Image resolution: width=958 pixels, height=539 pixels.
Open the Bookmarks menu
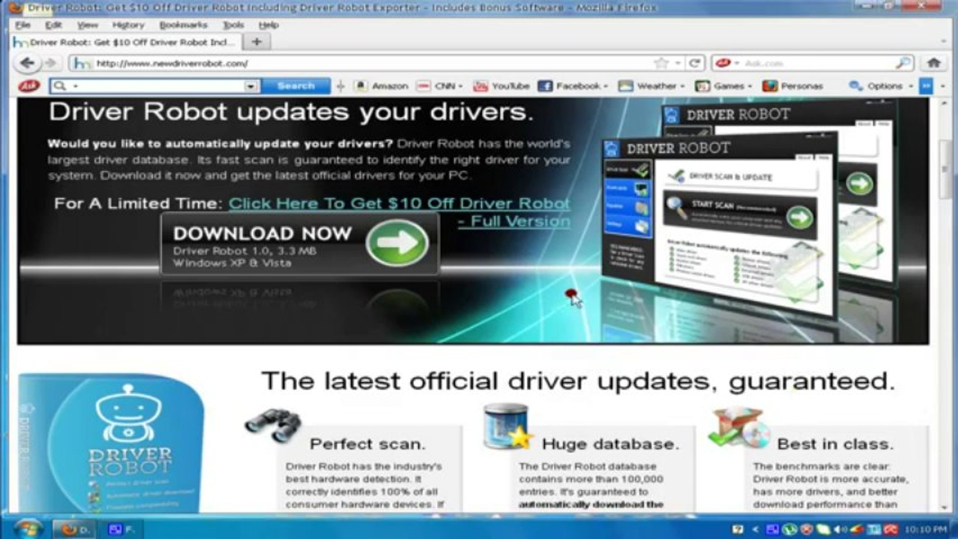(x=183, y=24)
